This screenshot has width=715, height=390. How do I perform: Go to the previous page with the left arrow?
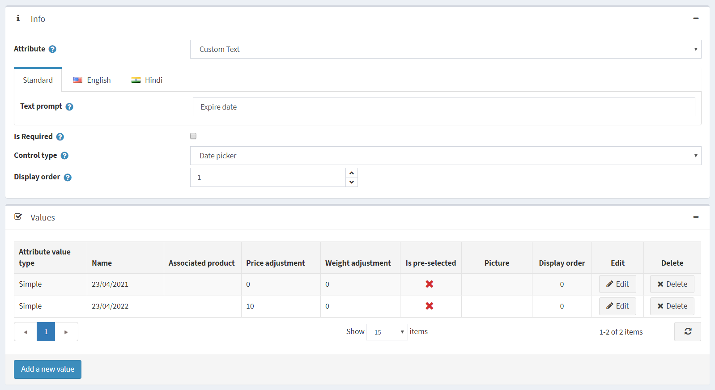coord(26,332)
